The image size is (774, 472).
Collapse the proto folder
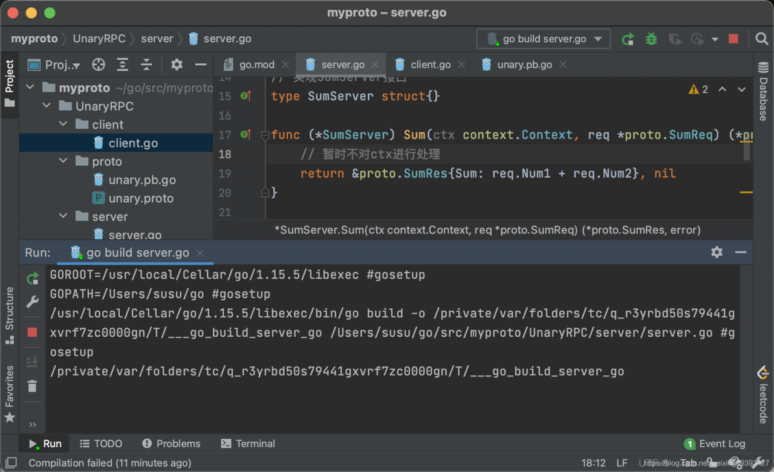(63, 161)
